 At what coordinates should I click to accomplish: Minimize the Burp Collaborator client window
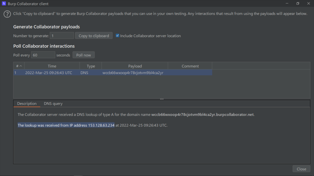point(288,4)
